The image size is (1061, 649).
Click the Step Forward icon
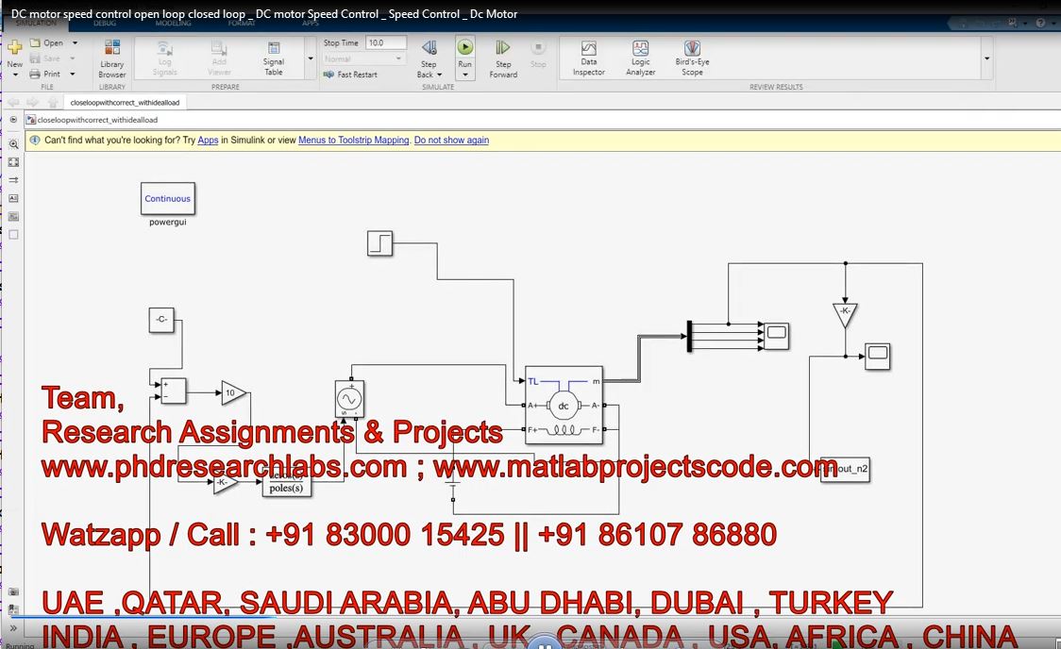503,57
